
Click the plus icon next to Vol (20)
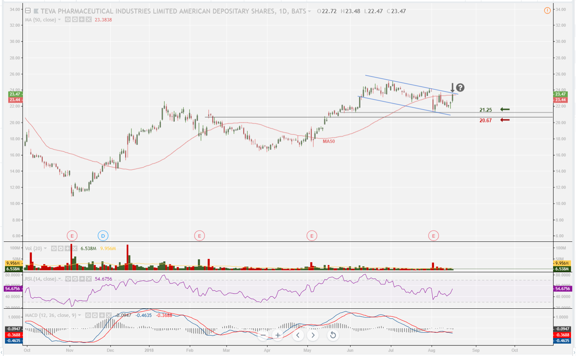[68, 248]
